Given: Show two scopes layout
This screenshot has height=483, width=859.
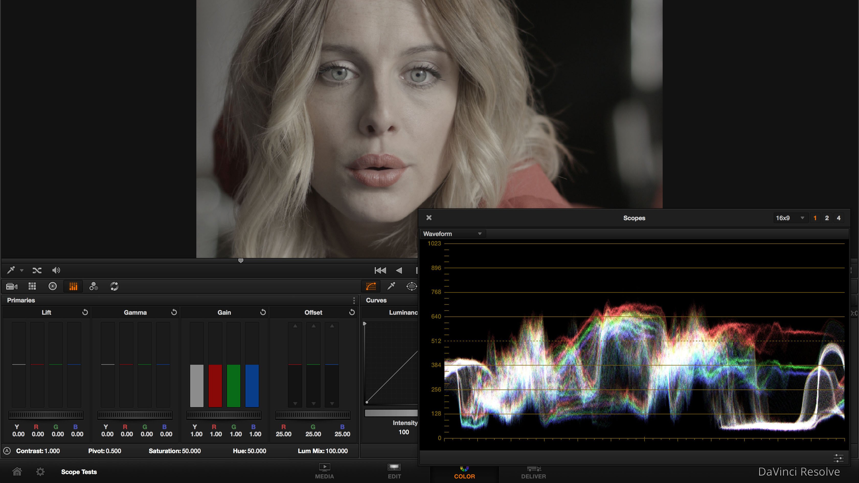Looking at the screenshot, I should [x=827, y=218].
